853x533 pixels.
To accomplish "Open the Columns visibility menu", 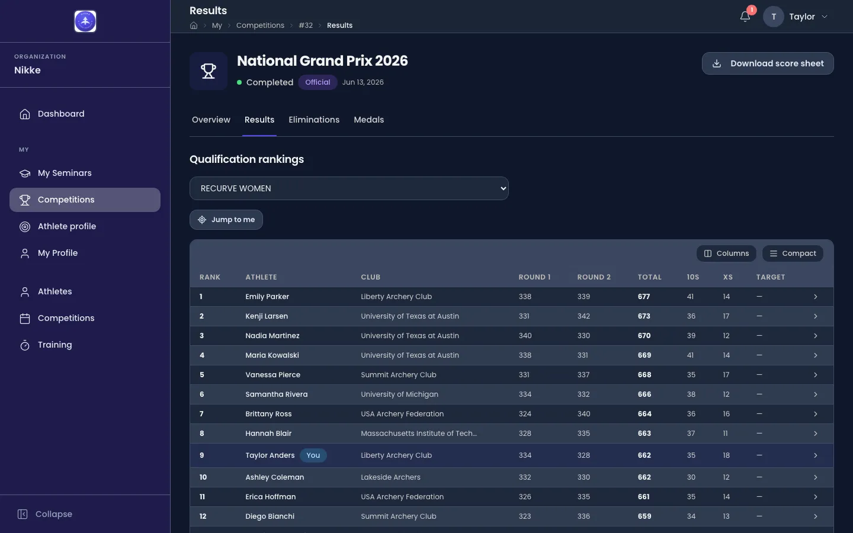I will pyautogui.click(x=726, y=253).
